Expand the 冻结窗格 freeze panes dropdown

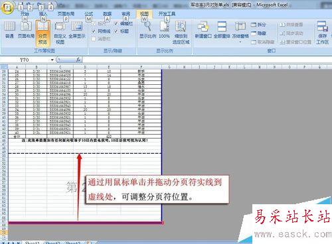[240, 42]
